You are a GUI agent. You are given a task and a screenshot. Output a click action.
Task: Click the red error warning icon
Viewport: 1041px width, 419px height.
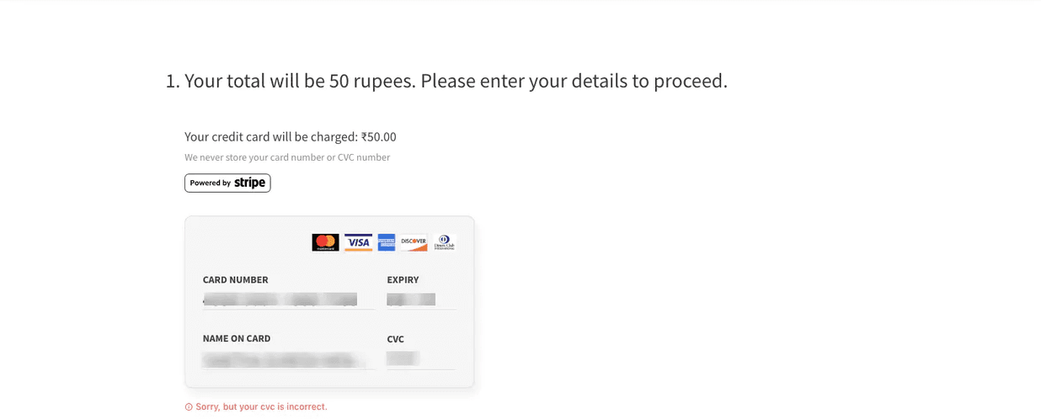pos(189,407)
